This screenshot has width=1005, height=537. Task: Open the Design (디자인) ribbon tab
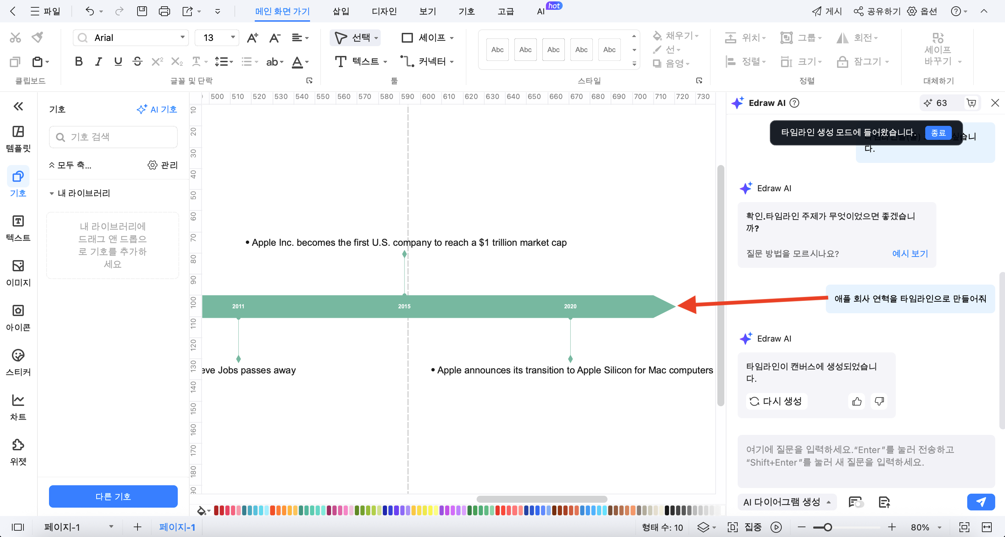pos(384,11)
